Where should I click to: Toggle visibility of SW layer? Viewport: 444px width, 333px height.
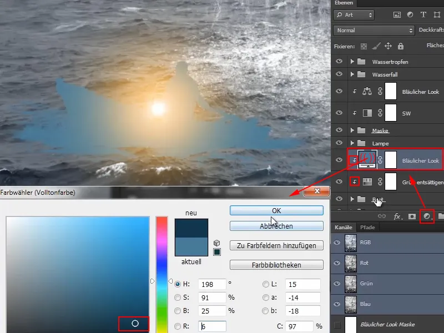(339, 113)
